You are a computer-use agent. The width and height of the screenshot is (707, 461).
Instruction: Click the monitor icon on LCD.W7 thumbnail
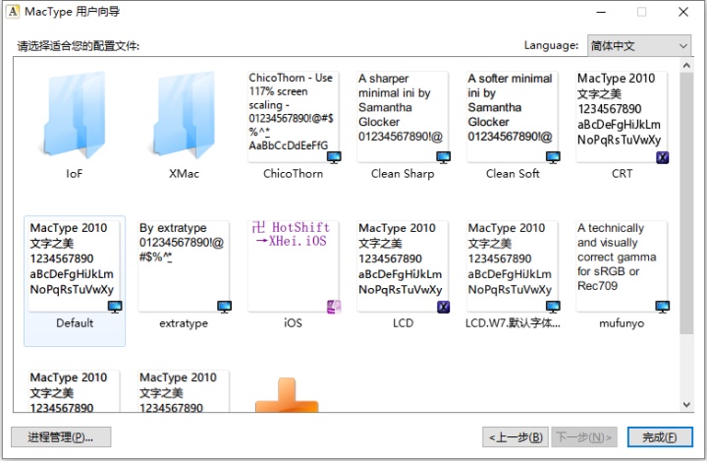click(x=553, y=307)
